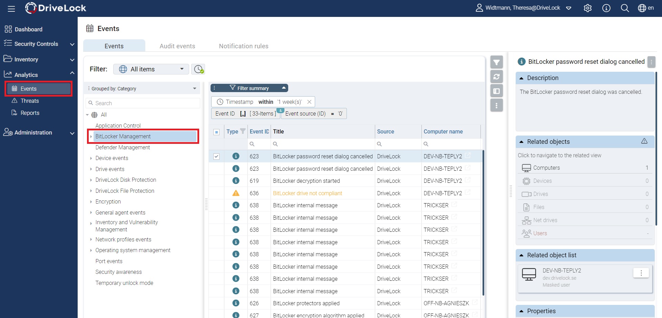Screen dimensions: 662x318
Task: Click the Computers related object icon
Action: coord(526,168)
